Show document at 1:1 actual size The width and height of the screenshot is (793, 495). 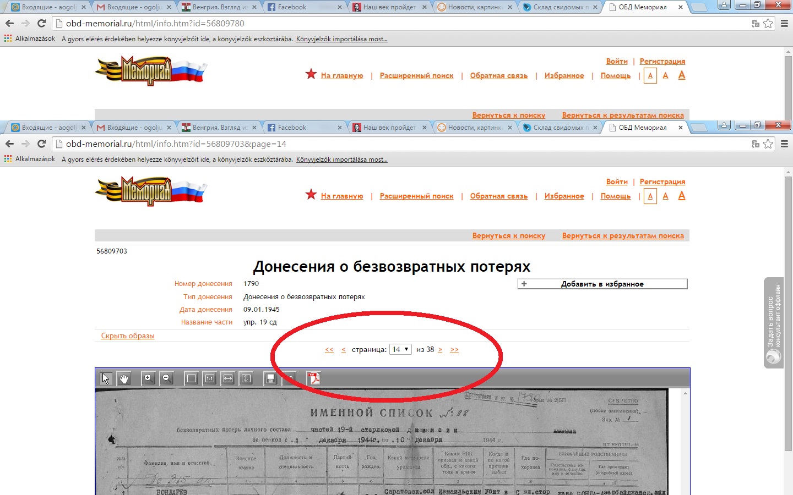coord(209,378)
